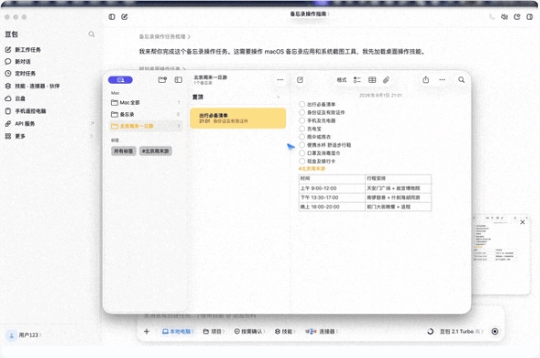
Task: Click the new chat compose icon in header
Action: point(125,17)
